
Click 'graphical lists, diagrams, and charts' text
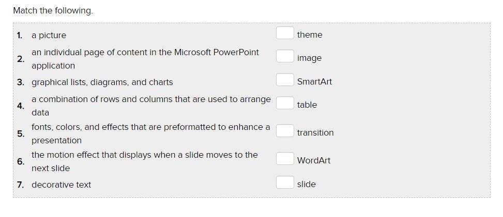(102, 82)
